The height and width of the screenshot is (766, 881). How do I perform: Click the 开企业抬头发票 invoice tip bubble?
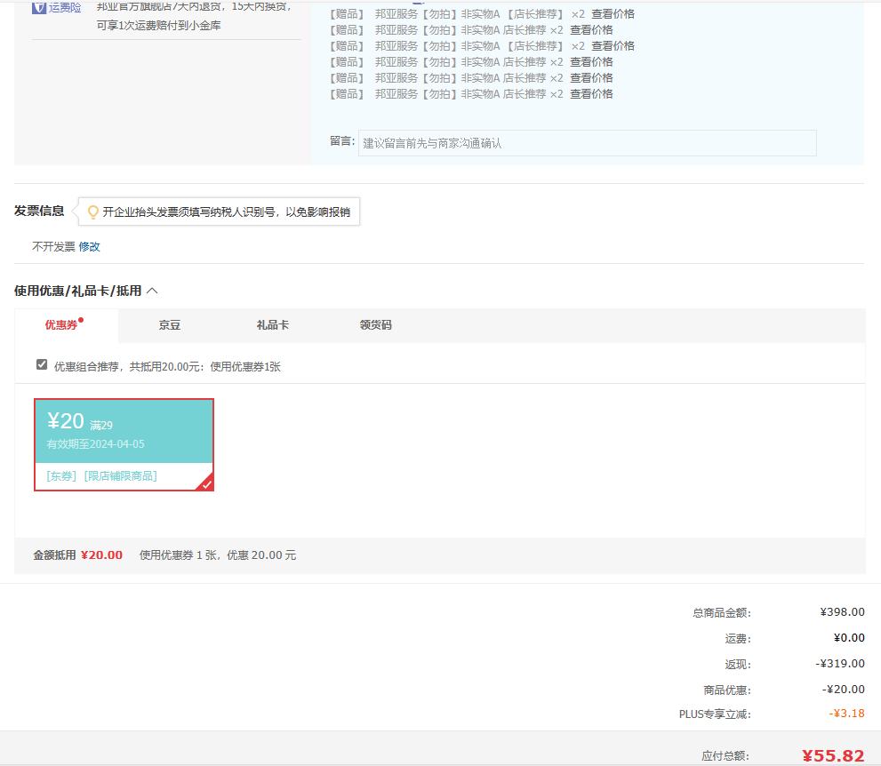tap(225, 212)
